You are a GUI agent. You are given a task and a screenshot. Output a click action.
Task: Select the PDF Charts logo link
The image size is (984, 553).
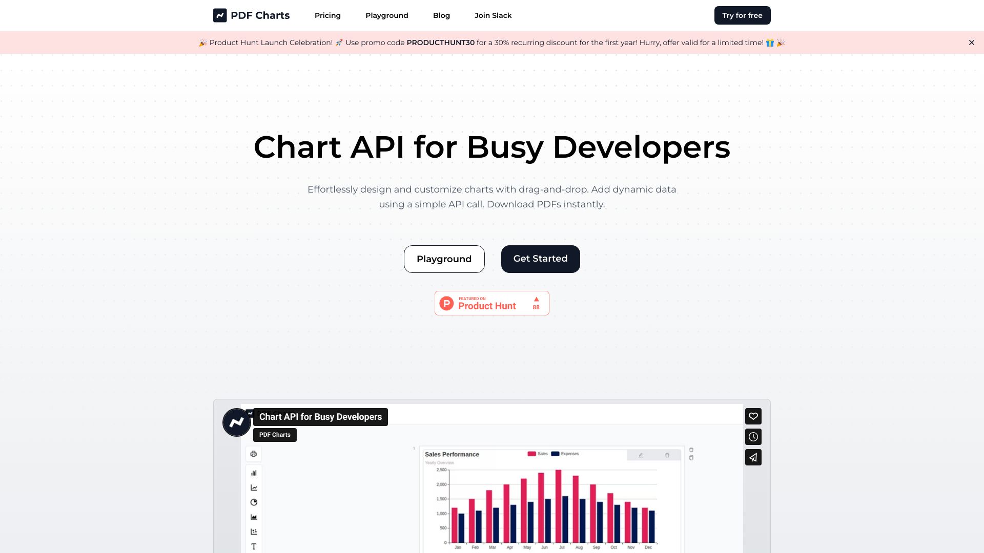click(x=251, y=15)
